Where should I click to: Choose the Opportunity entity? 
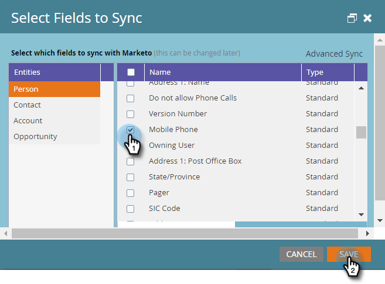pyautogui.click(x=54, y=137)
